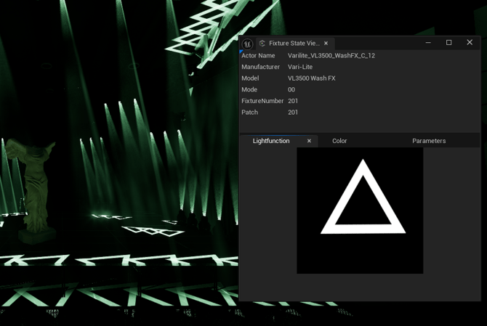Open the Color tab
Viewport: 487px width, 326px height.
[x=339, y=141]
